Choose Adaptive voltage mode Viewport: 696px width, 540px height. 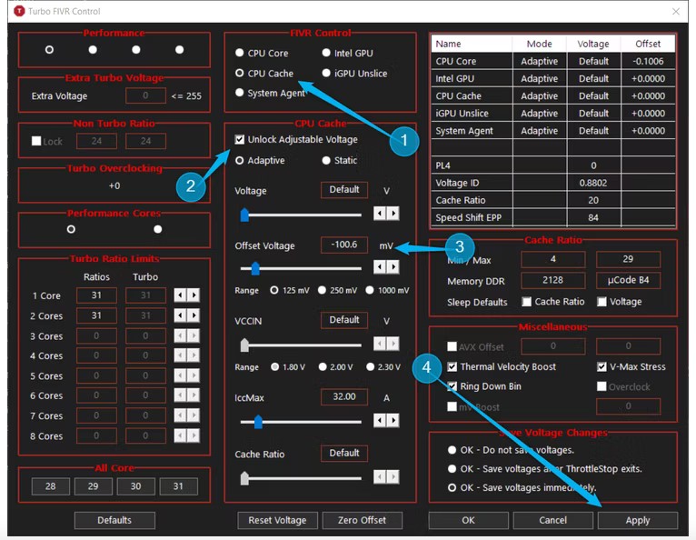click(x=239, y=160)
